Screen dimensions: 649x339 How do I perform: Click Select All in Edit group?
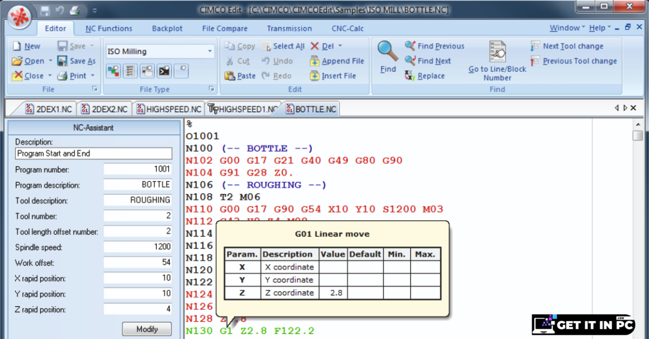282,46
